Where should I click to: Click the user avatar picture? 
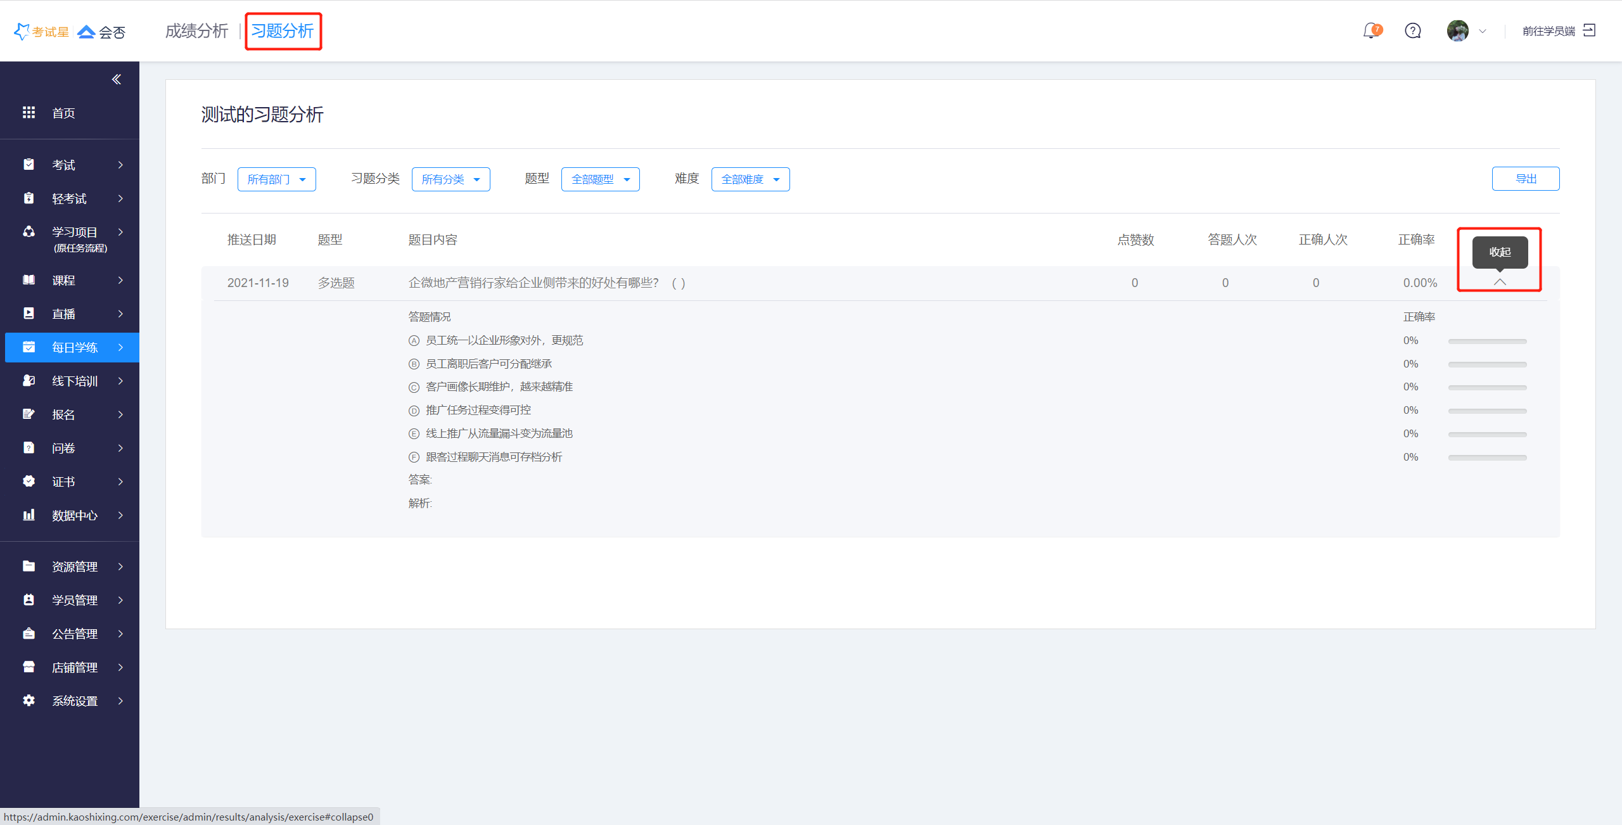pos(1457,30)
